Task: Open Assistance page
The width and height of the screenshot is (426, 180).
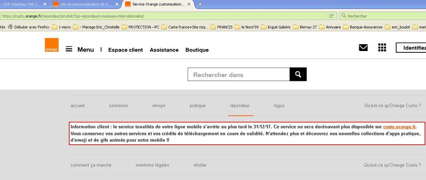Action: [x=164, y=50]
